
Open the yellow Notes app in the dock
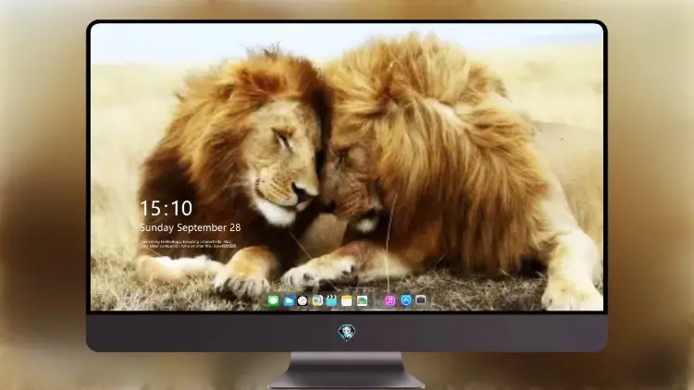[347, 300]
